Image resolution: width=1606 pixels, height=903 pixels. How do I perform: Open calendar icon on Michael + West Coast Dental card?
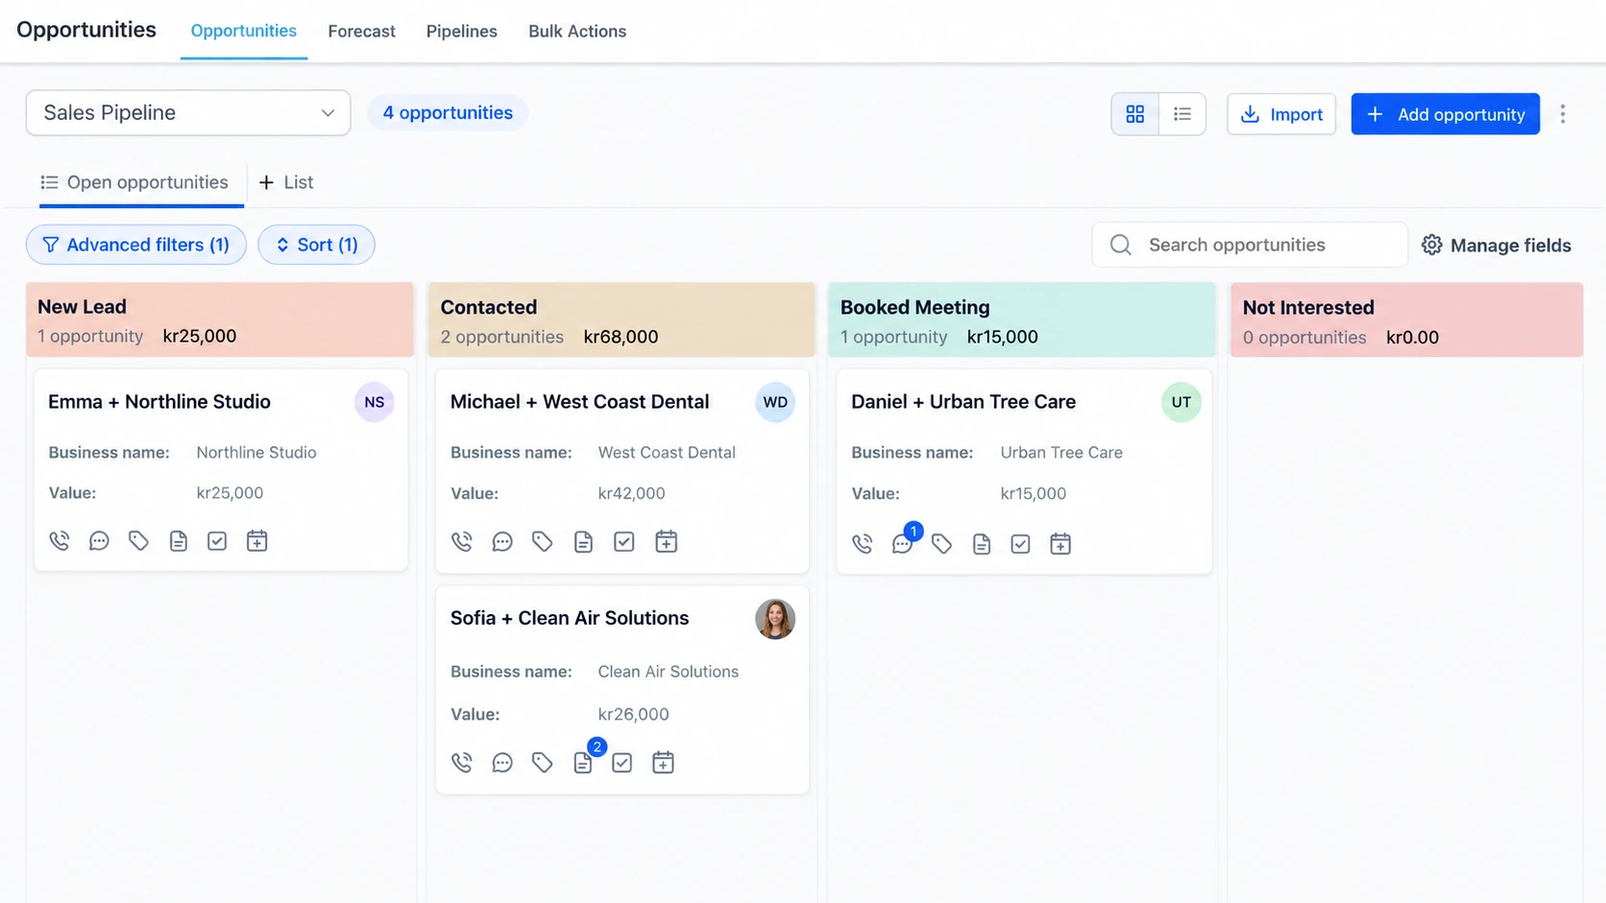click(666, 542)
